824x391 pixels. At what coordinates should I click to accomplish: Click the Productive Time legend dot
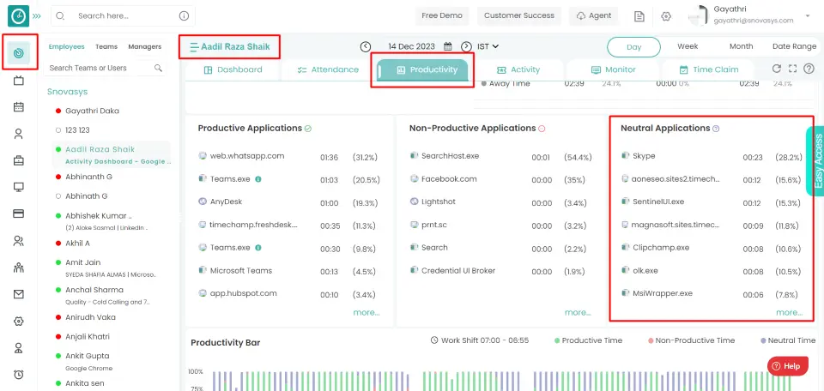point(557,340)
